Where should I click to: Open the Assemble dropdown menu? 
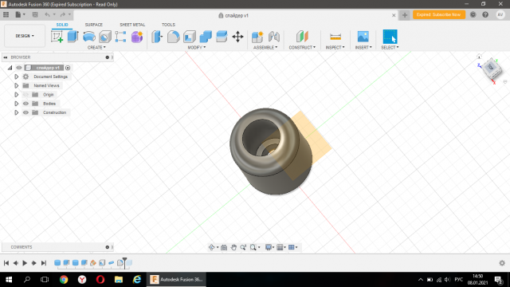[265, 48]
